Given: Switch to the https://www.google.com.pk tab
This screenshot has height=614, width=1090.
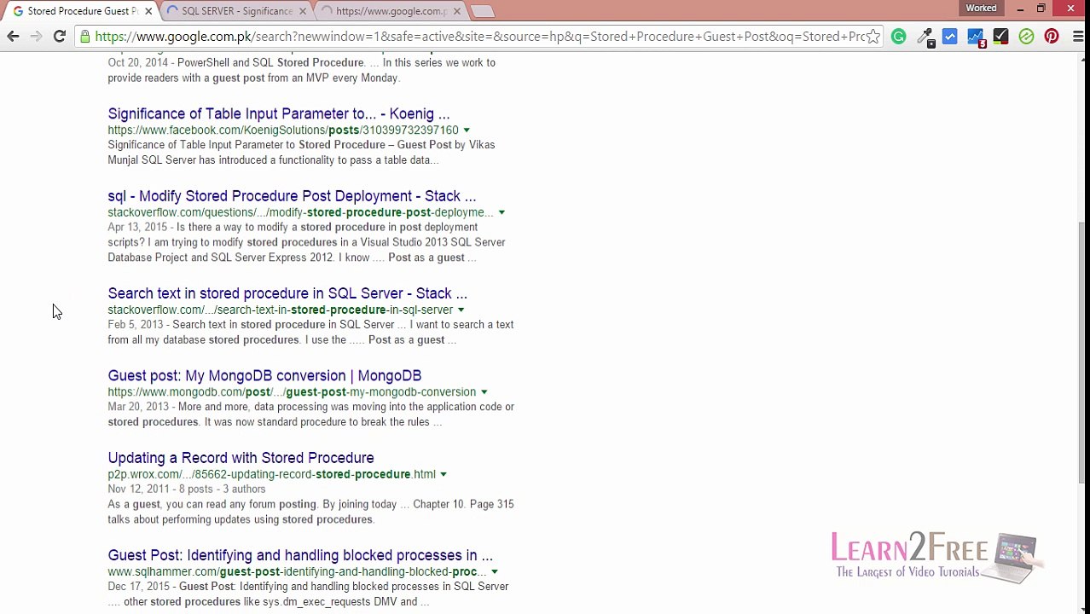Looking at the screenshot, I should point(391,11).
